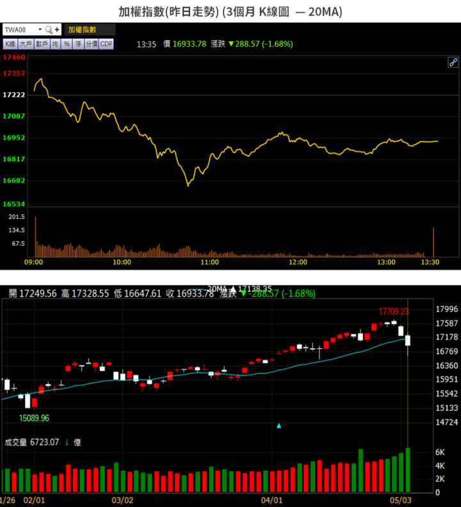Image resolution: width=461 pixels, height=507 pixels.
Task: Click the 04/01 date axis label
Action: [x=271, y=501]
